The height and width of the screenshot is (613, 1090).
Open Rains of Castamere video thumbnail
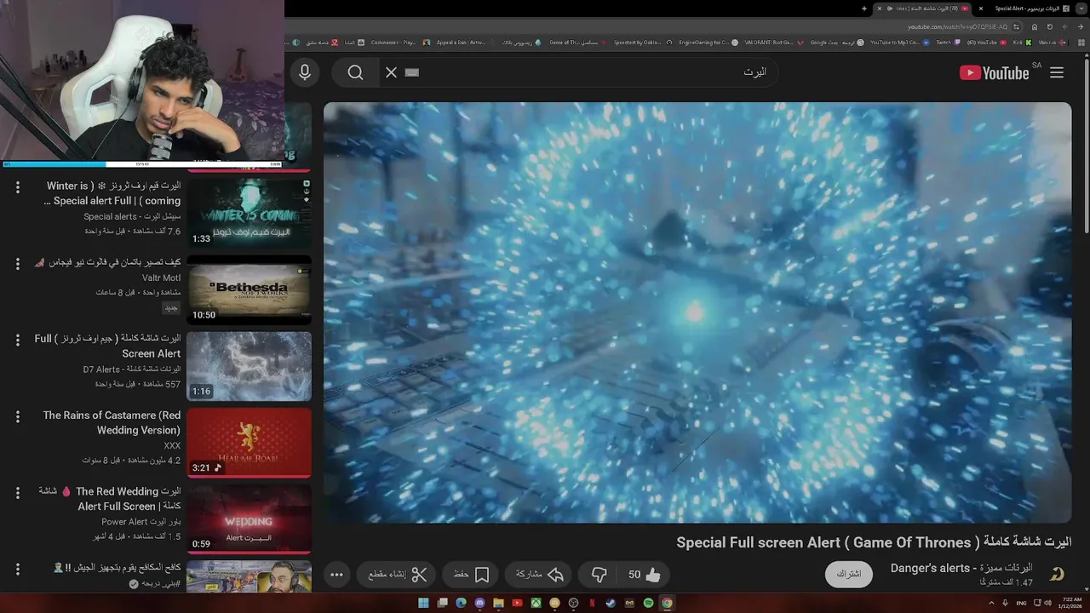pos(249,443)
